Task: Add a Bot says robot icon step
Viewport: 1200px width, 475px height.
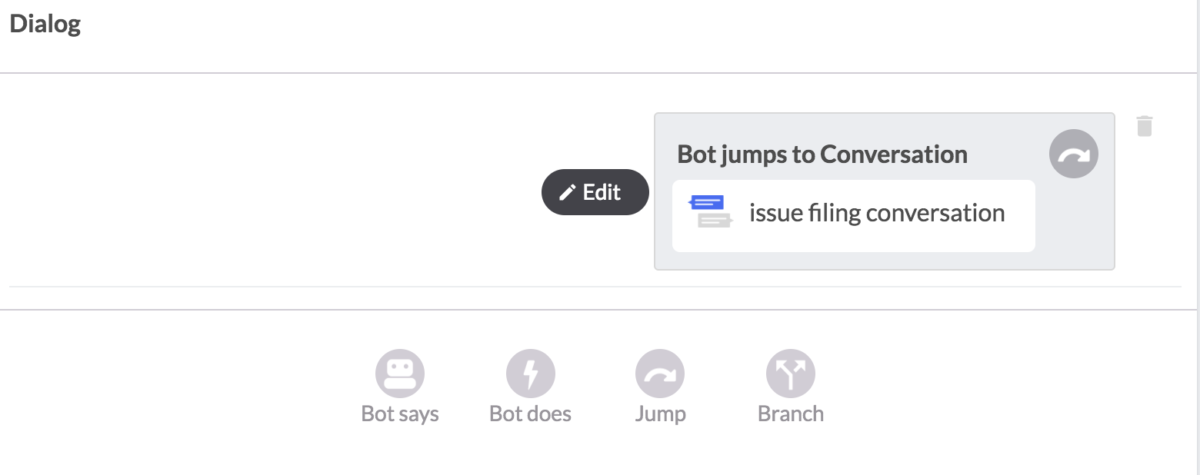Action: coord(400,374)
